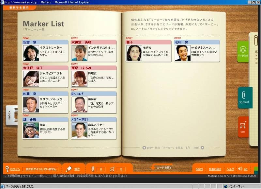Open 毛利 努 card photo
The width and height of the screenshot is (261, 189).
tap(183, 53)
